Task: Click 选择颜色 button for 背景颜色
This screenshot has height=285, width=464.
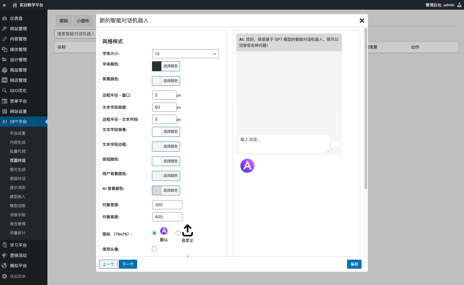Action: (171, 81)
